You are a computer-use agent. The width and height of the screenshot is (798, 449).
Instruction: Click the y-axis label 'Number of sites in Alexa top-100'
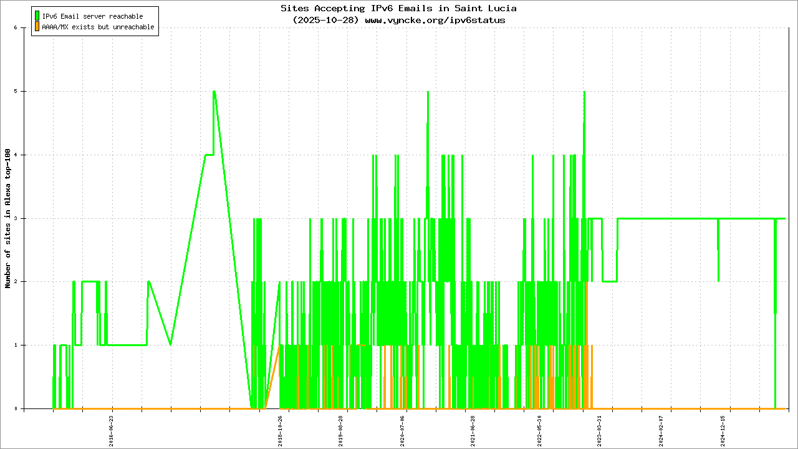pyautogui.click(x=8, y=218)
